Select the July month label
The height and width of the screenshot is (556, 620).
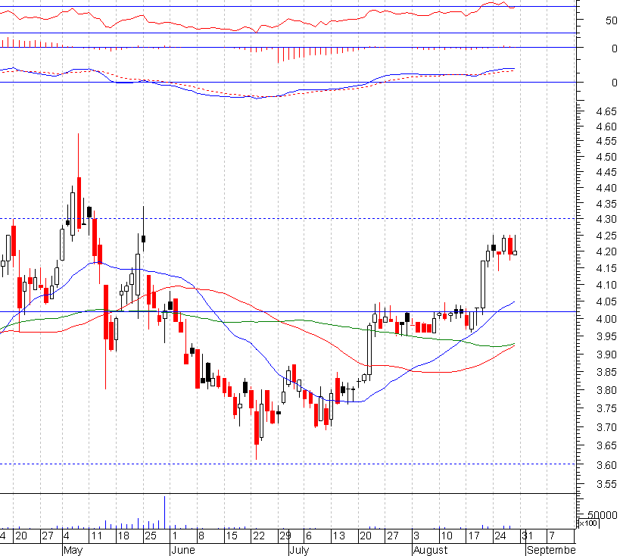coord(299,550)
